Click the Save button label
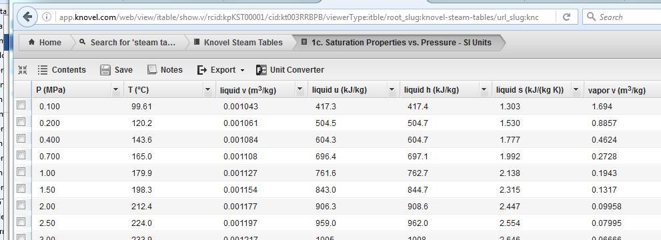Image resolution: width=661 pixels, height=240 pixels. click(123, 70)
